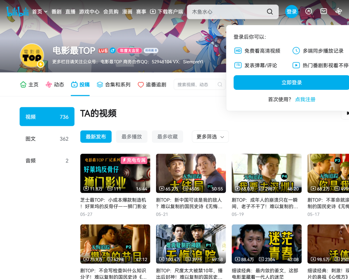Select 音频 2 in the sidebar
The width and height of the screenshot is (349, 279).
pos(47,160)
